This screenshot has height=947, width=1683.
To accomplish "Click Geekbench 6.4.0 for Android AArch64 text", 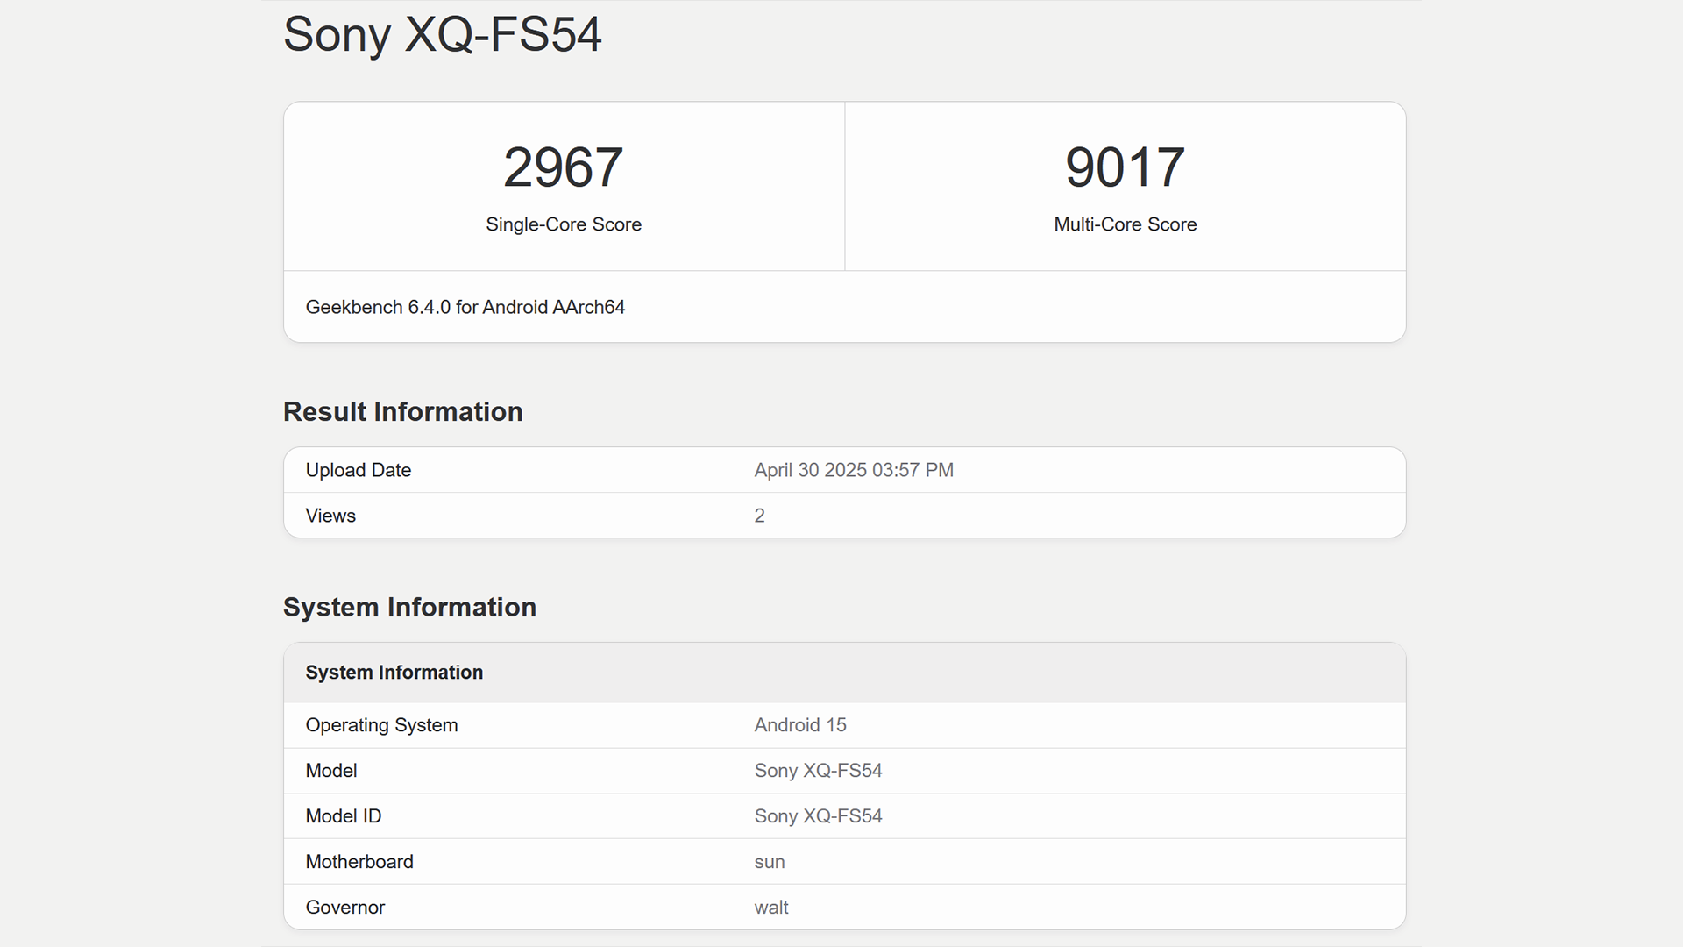I will coord(465,307).
